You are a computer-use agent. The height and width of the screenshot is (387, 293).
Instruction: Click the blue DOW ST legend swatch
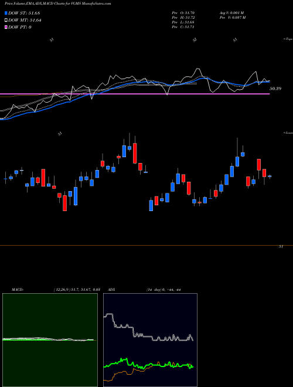coord(6,13)
